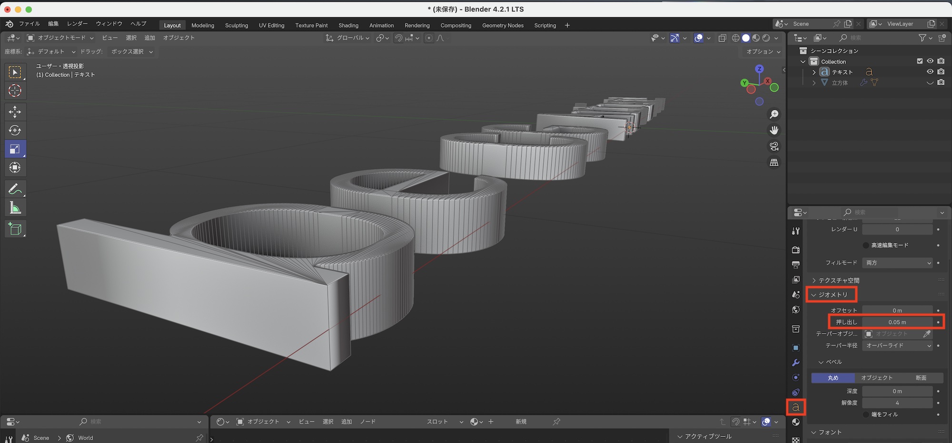The image size is (952, 443).
Task: Open the Modifiers wrench properties tab
Action: click(795, 363)
